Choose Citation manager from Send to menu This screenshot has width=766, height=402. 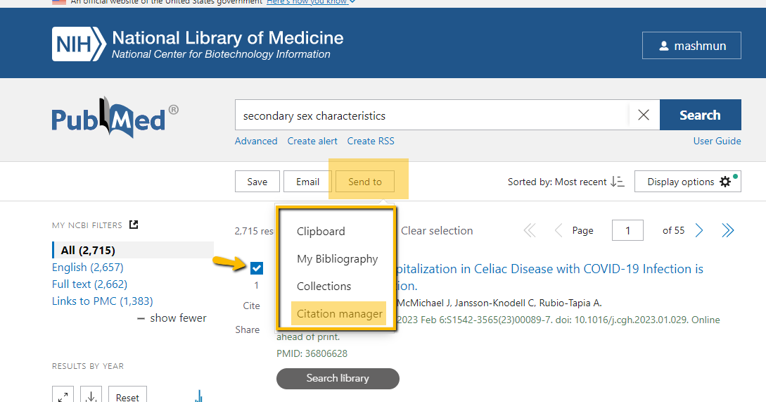click(x=340, y=313)
